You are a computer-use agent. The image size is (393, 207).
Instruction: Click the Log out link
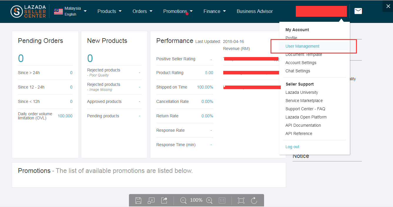(292, 147)
